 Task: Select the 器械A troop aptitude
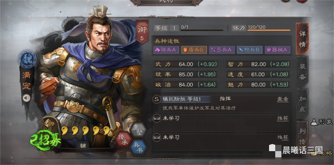coord(277,50)
